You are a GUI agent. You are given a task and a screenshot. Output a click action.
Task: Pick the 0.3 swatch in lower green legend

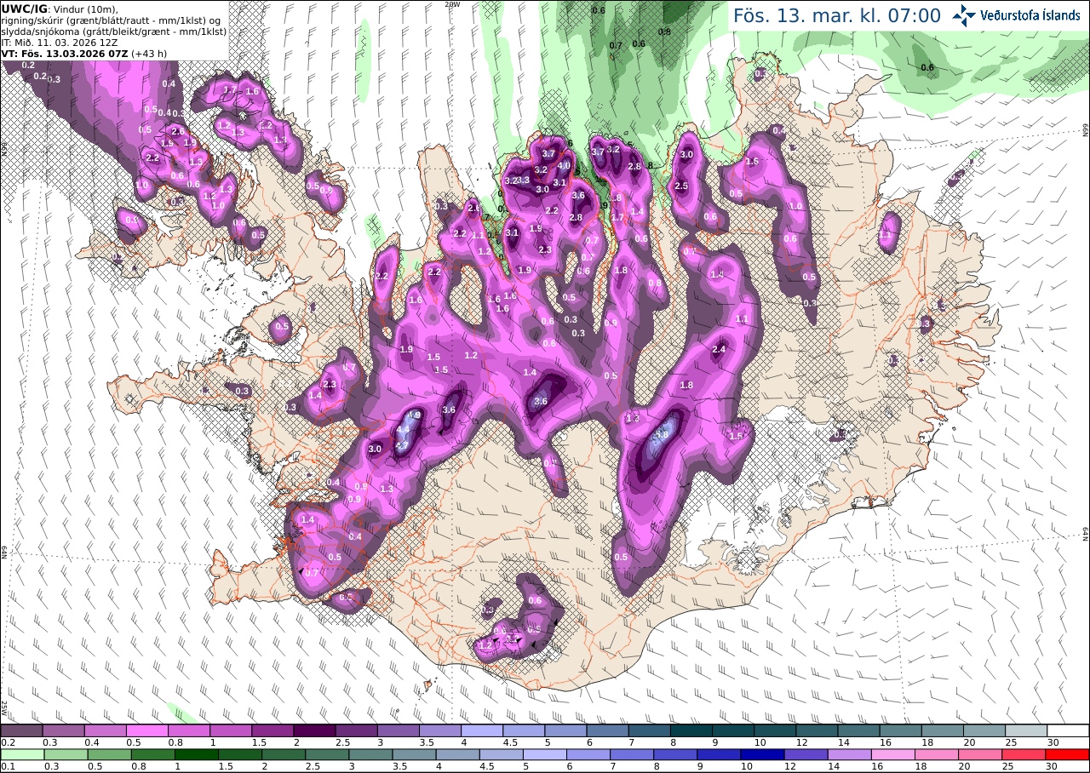(66, 754)
